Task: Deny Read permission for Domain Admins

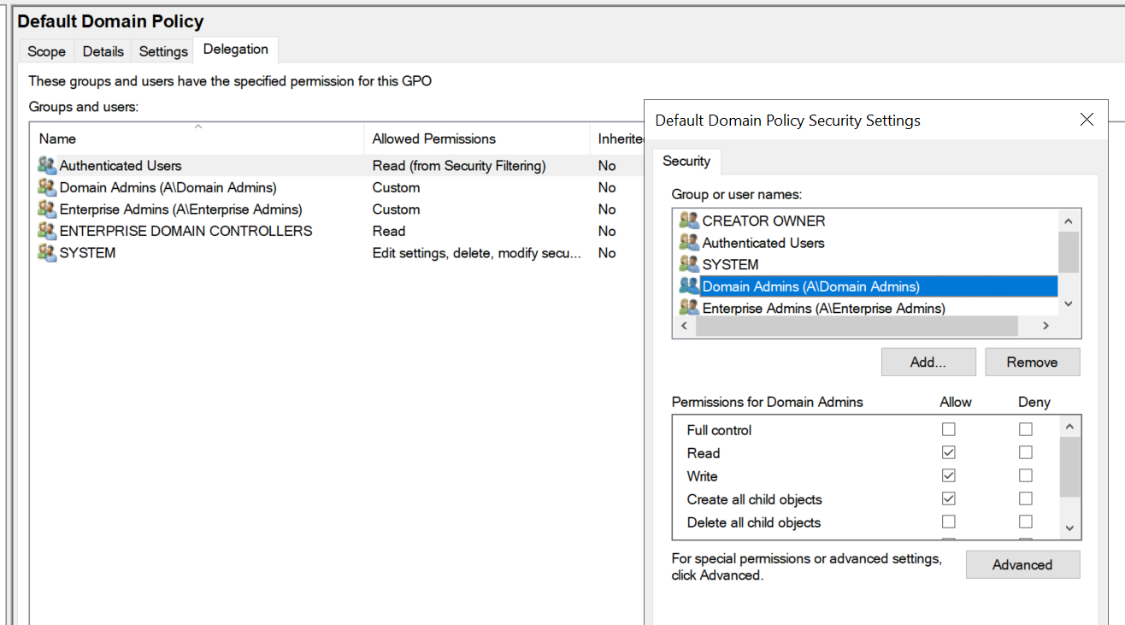Action: 1025,452
